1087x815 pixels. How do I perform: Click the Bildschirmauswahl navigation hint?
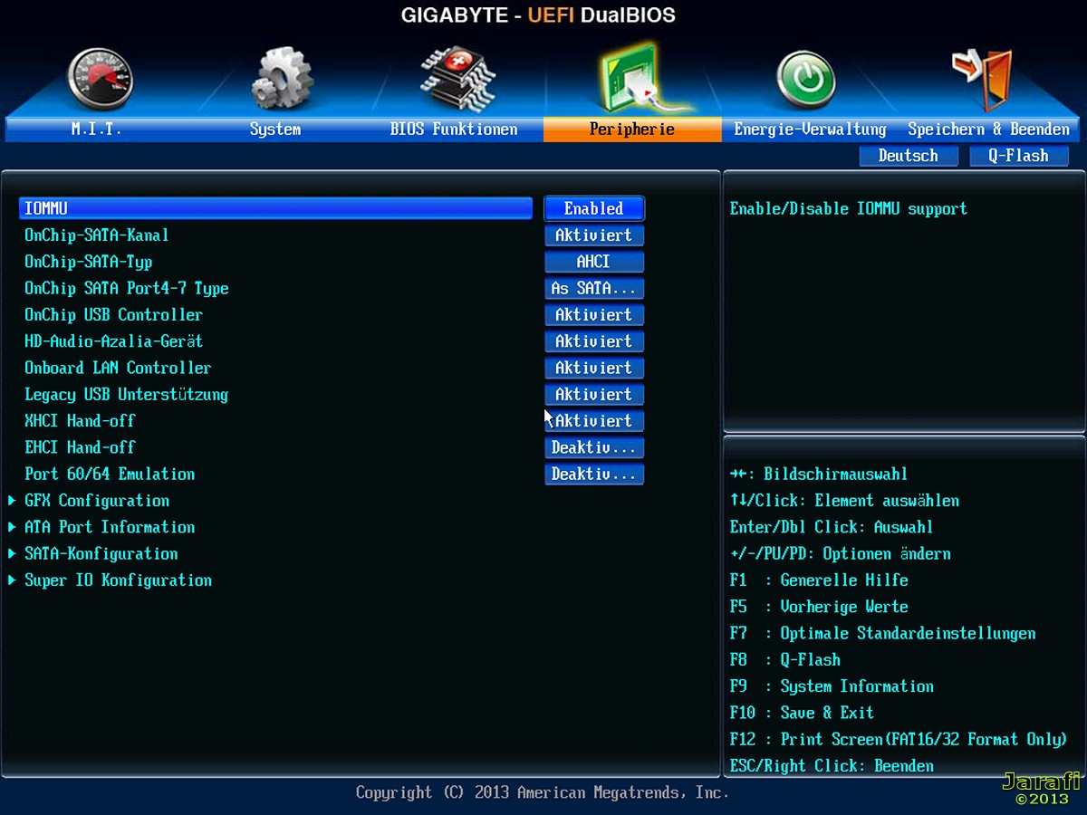point(819,475)
